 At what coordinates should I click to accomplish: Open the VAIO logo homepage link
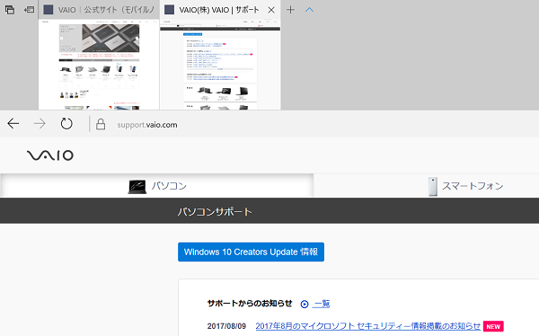coord(50,155)
